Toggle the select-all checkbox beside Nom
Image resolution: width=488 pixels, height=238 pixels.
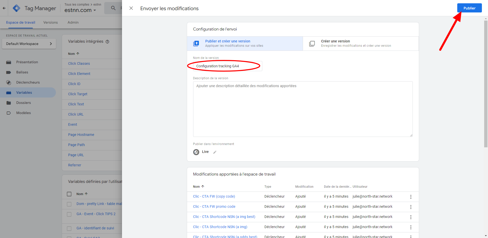coord(69,194)
